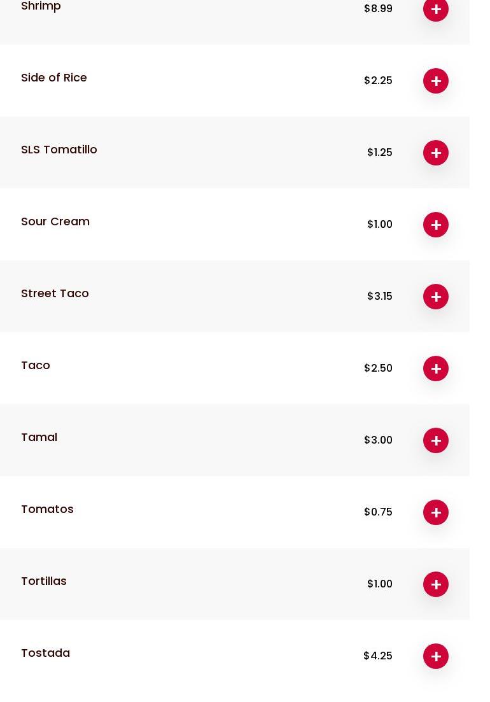Viewport: 490px width, 702px height.
Task: Add Tamal to the order
Action: (436, 440)
